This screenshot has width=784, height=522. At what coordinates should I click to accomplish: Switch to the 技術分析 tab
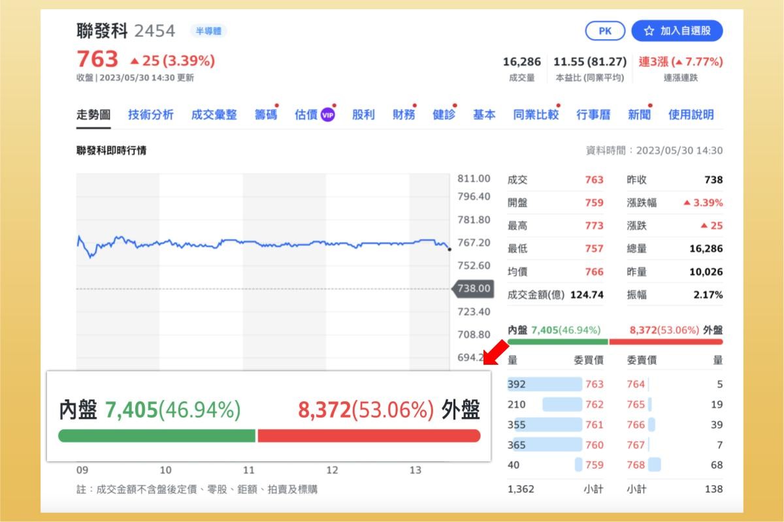tap(151, 115)
